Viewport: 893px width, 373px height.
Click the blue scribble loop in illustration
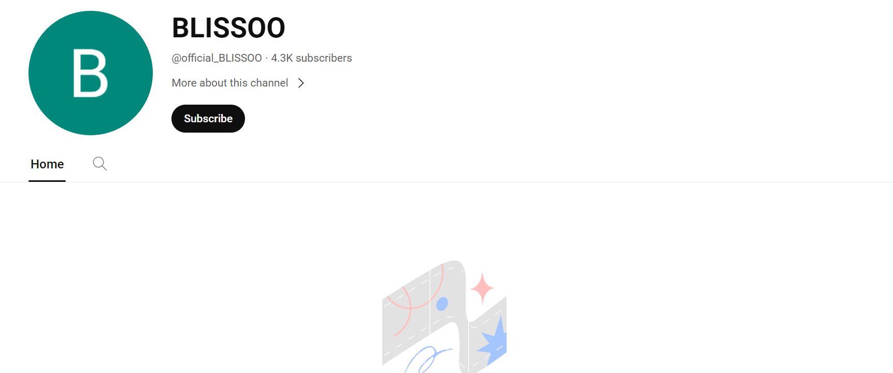(427, 359)
